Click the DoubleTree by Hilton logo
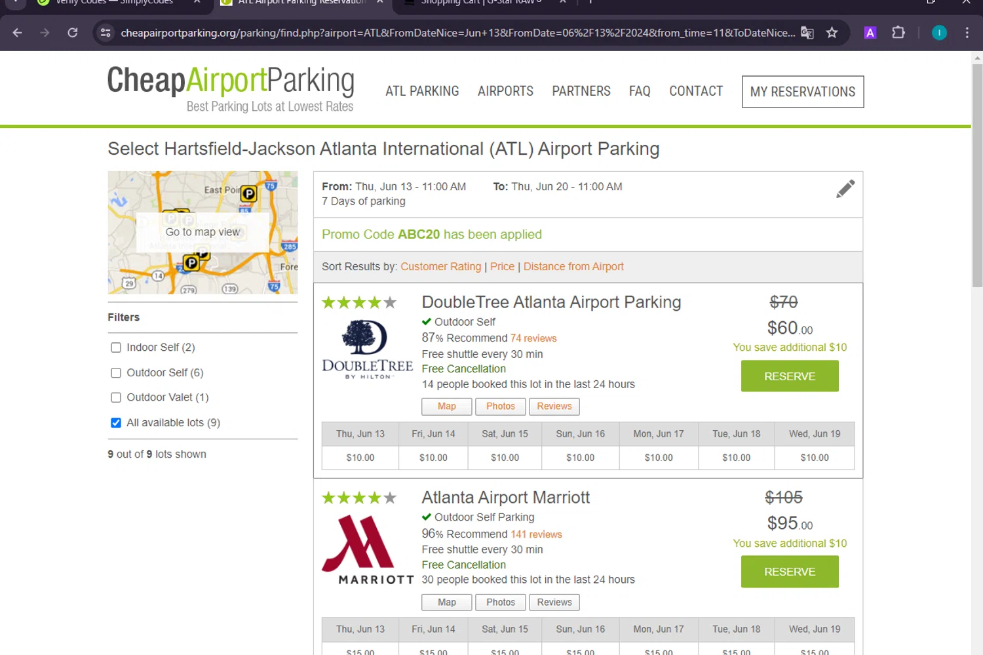 [367, 349]
